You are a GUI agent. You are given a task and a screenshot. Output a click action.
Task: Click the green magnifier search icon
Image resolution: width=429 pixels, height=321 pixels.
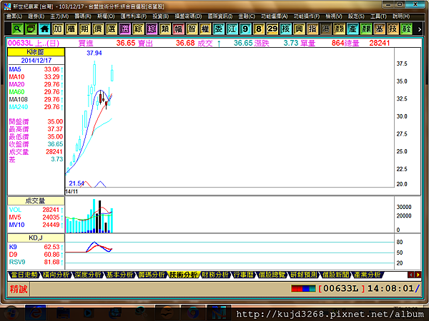17,29
